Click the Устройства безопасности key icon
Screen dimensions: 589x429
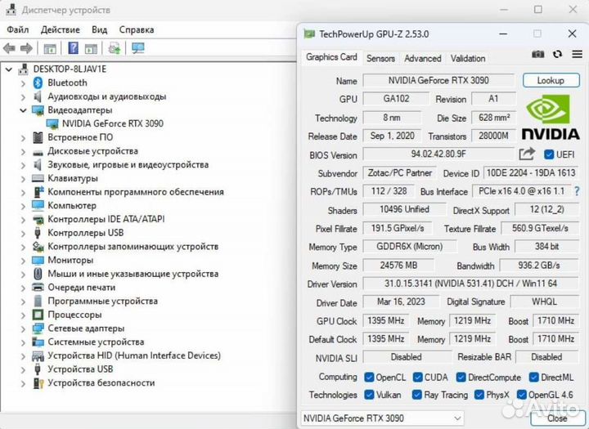pyautogui.click(x=38, y=383)
